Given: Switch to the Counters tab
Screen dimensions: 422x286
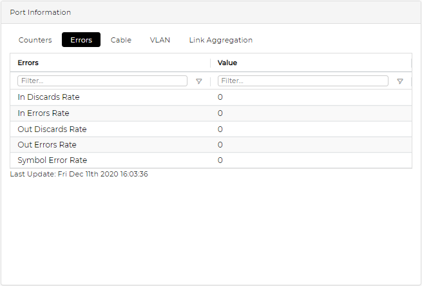Looking at the screenshot, I should point(35,40).
